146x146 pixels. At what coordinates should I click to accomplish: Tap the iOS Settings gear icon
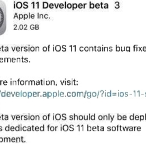tap(3, 17)
